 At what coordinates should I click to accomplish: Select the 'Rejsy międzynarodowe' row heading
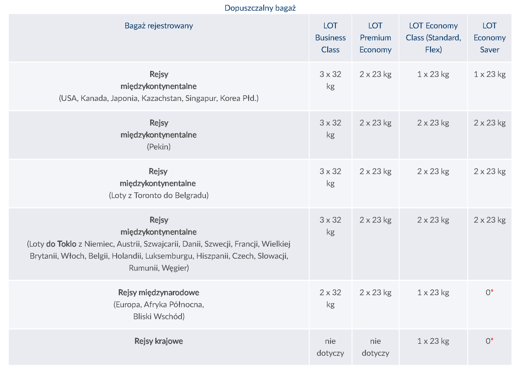159,292
